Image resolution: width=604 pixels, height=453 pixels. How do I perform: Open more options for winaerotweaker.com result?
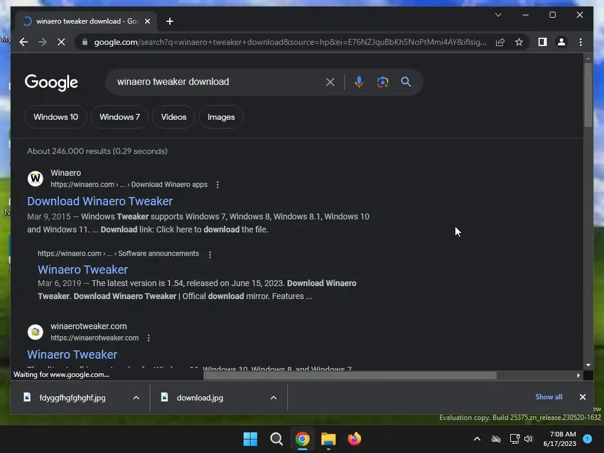tap(149, 338)
